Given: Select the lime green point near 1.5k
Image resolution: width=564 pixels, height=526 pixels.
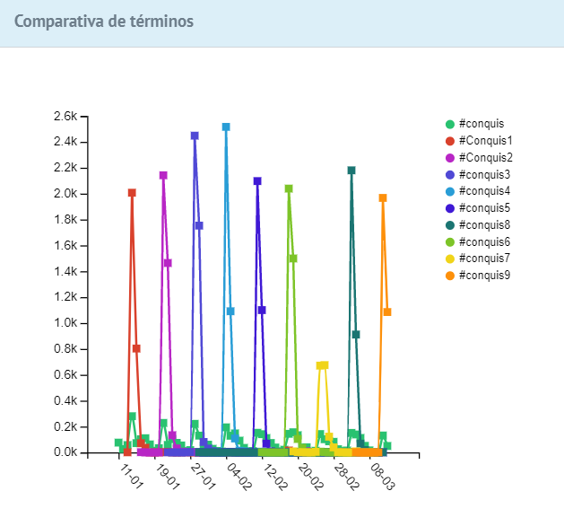Looking at the screenshot, I should pos(293,259).
